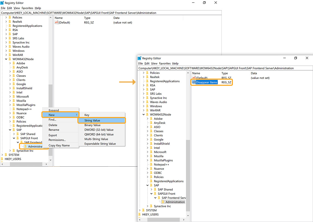This screenshot has height=222, width=313.
Task: Choose Expandable String Value option
Action: [102, 144]
